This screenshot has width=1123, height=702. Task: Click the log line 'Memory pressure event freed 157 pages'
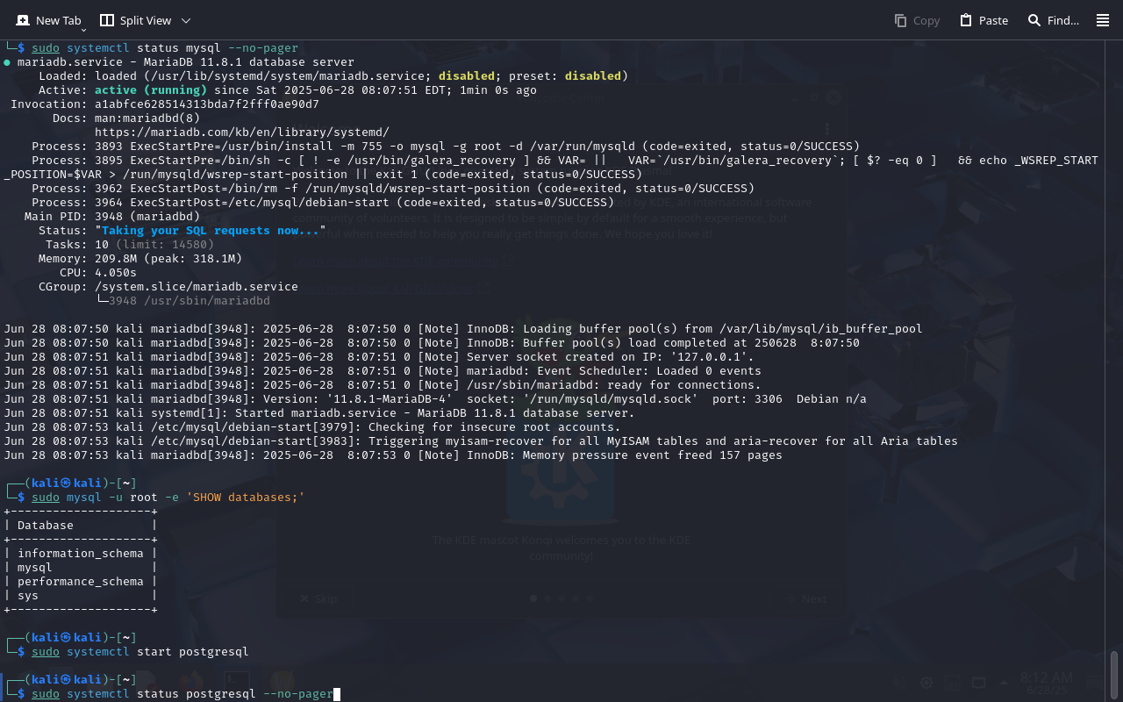[x=393, y=455]
